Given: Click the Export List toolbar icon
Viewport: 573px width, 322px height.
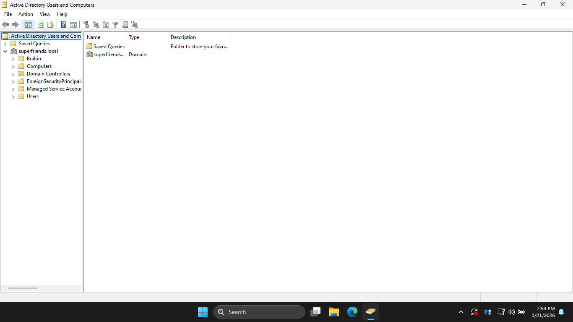Looking at the screenshot, I should click(x=51, y=25).
